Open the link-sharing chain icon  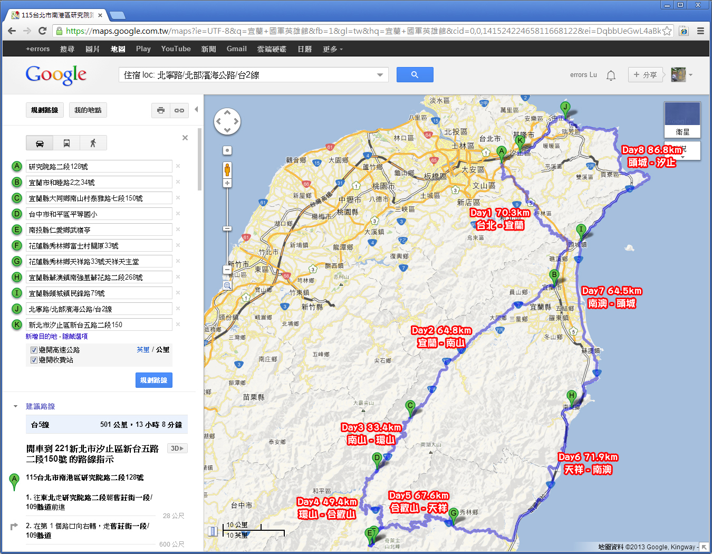[x=179, y=110]
